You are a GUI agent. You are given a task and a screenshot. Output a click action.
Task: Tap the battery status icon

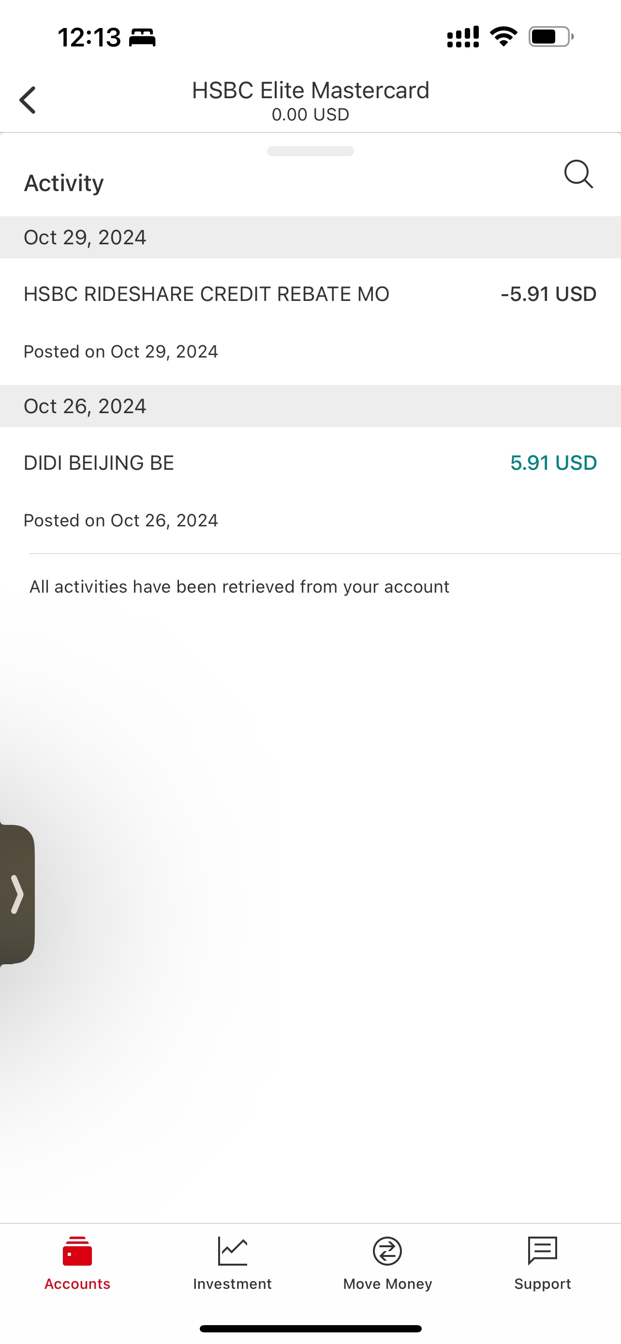click(551, 37)
